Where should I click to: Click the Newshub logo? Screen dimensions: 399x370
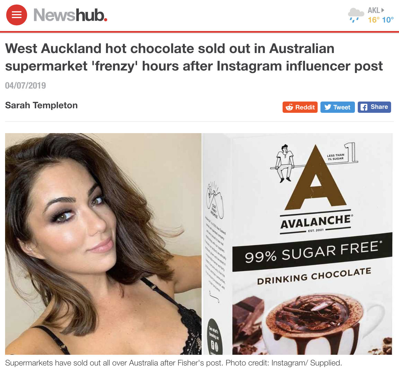[70, 15]
